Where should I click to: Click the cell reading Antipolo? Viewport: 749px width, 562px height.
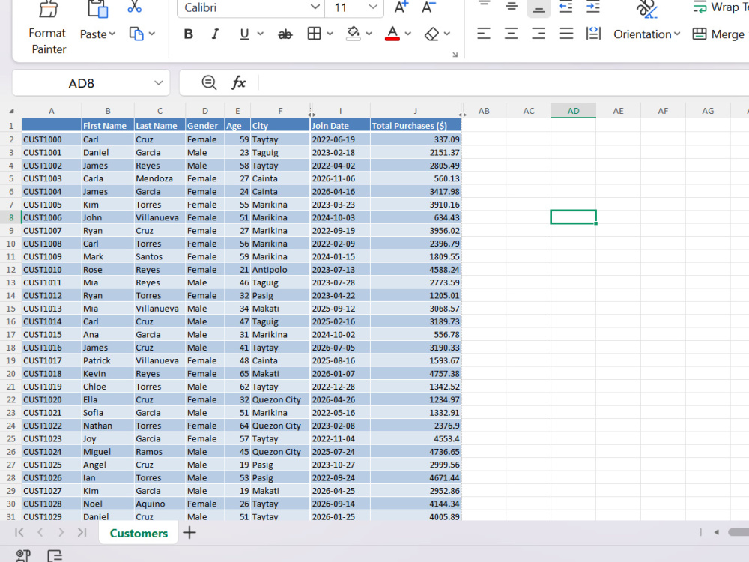pyautogui.click(x=280, y=270)
